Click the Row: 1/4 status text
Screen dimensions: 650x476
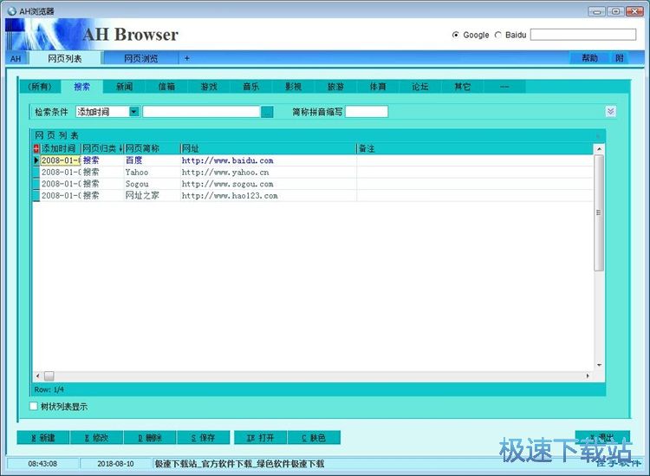coord(49,389)
